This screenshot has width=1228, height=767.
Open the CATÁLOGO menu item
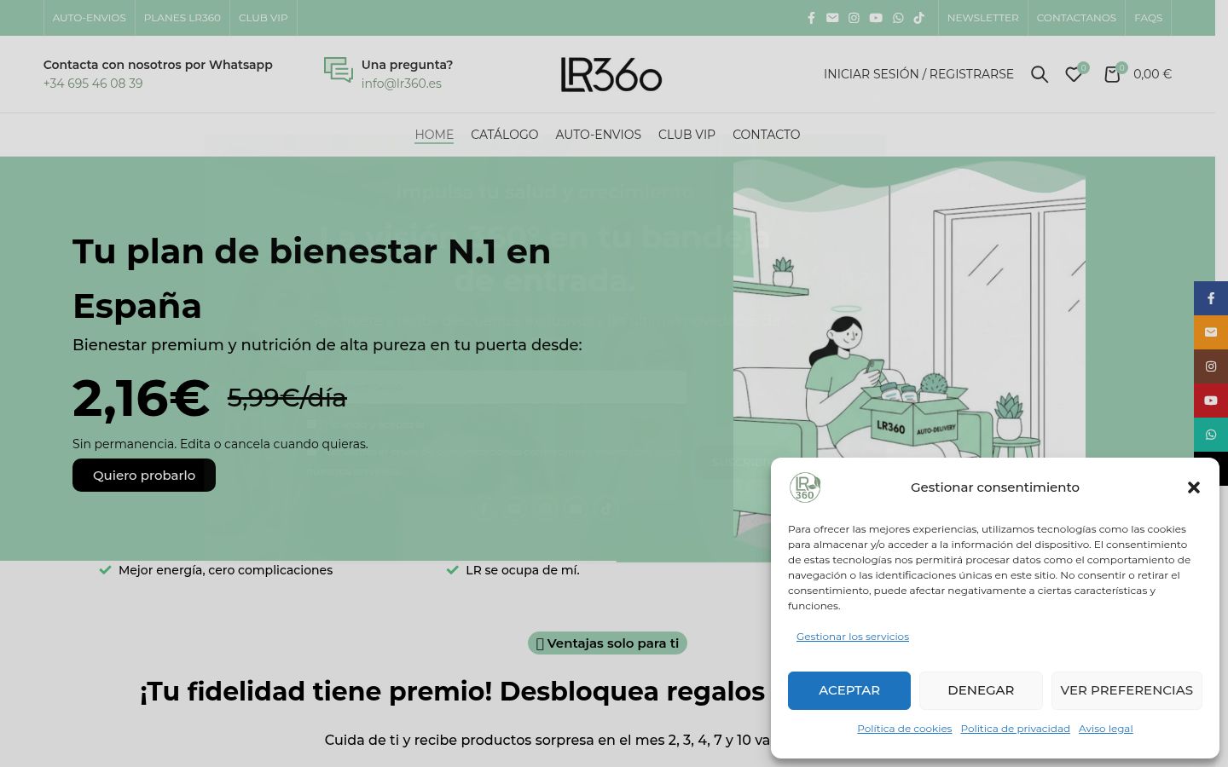click(x=504, y=135)
